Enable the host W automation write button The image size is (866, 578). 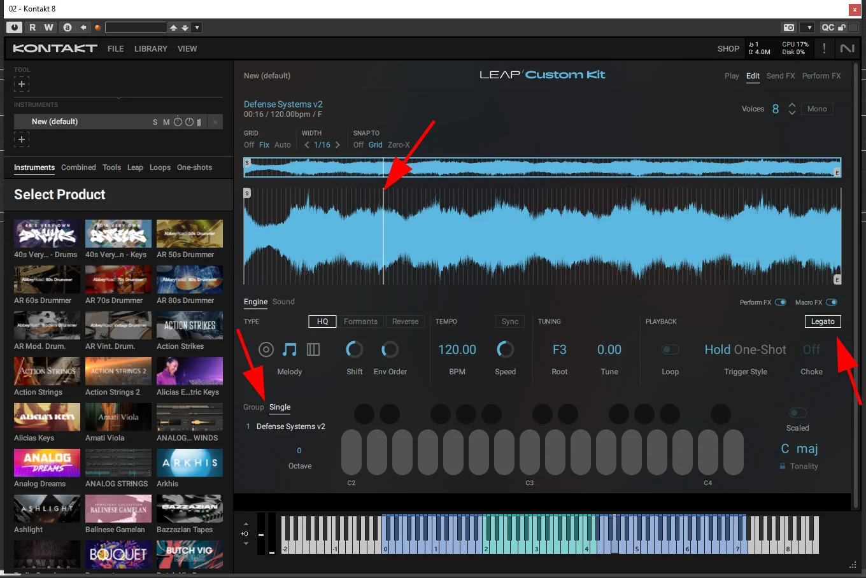[x=49, y=27]
